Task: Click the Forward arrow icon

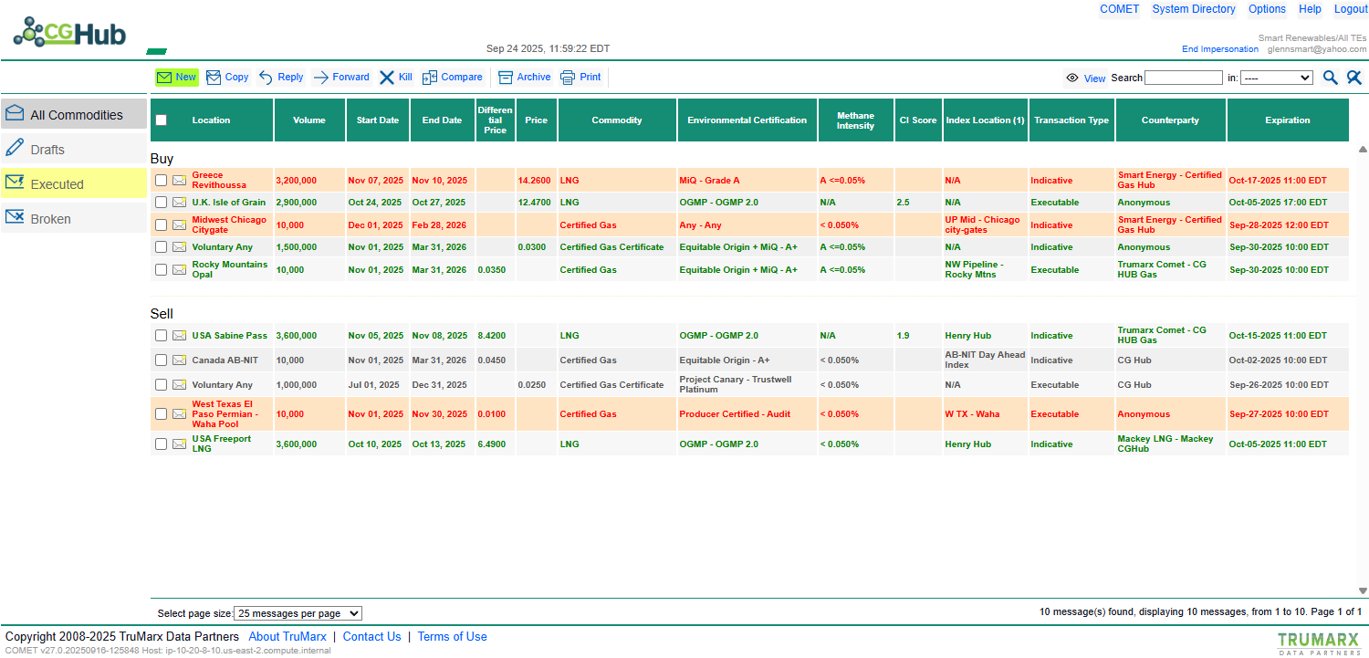Action: click(x=321, y=78)
